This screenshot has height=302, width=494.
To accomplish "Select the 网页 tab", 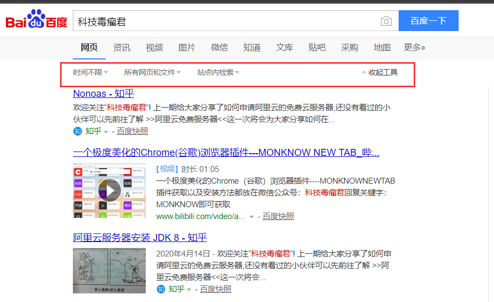I will [x=89, y=48].
